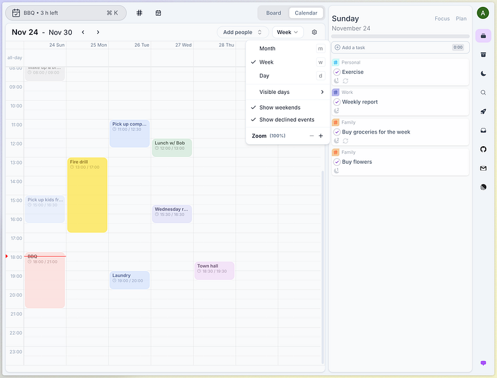497x378 pixels.
Task: Increase zoom with the plus button
Action: [x=321, y=136]
